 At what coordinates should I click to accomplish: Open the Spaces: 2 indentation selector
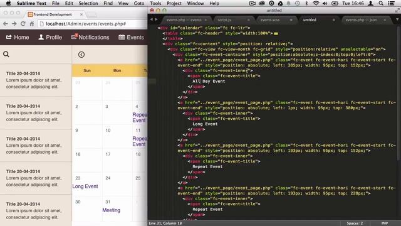tap(355, 223)
